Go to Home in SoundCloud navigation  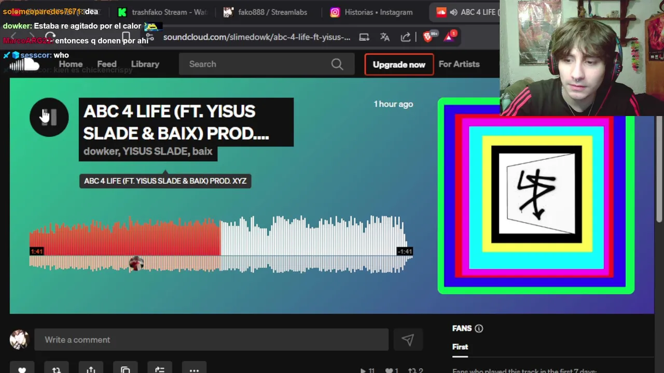click(x=71, y=64)
